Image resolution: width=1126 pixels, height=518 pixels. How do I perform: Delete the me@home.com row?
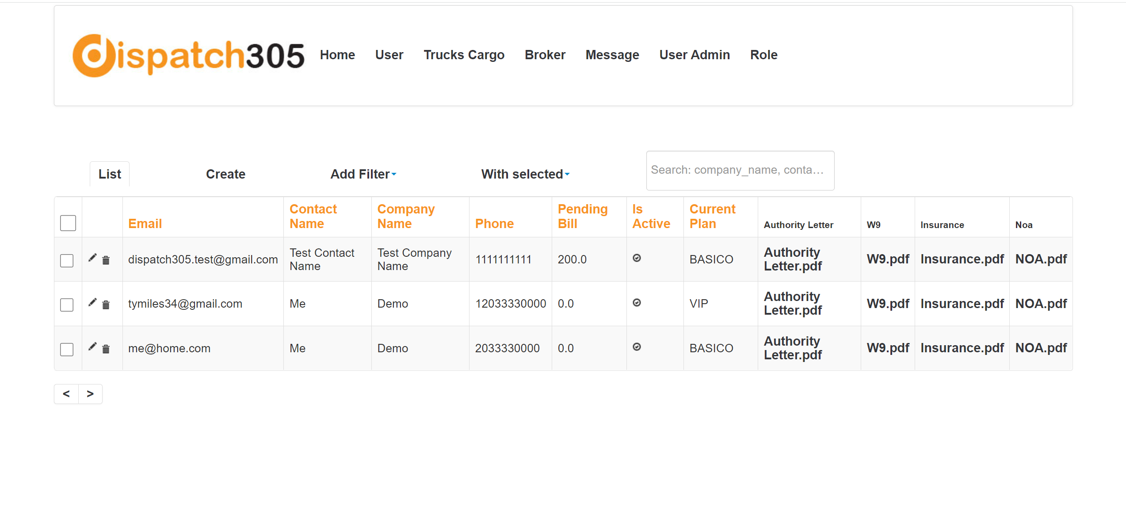[106, 349]
